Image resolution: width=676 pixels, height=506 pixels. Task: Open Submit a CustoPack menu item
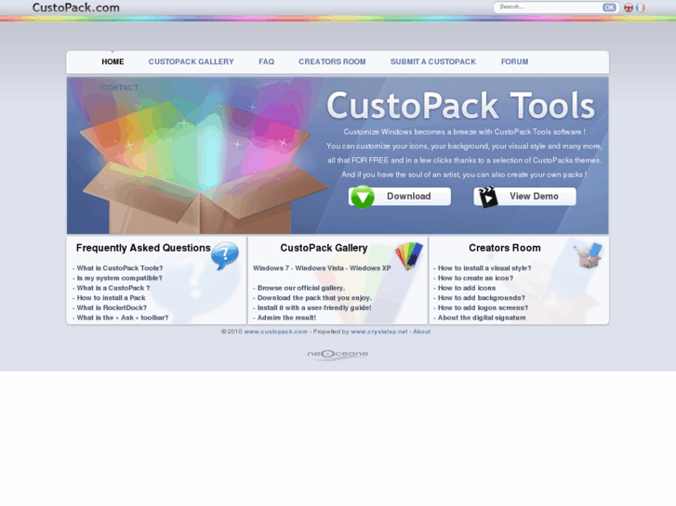433,61
